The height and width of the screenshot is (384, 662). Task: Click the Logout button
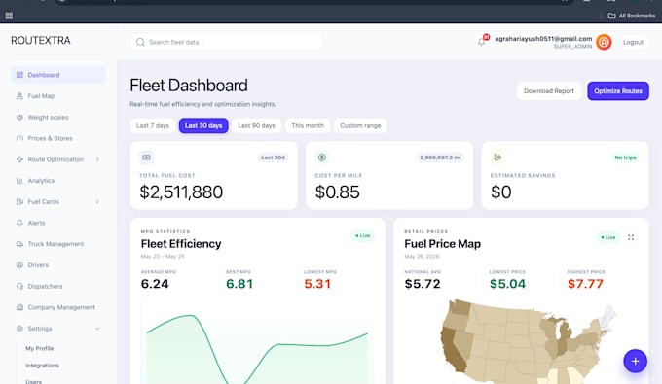pos(633,42)
